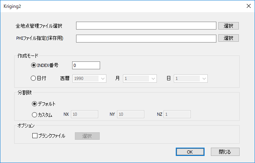Click 選択 button for PHIファイル指定
Screen dimensions: 255x163
229,38
